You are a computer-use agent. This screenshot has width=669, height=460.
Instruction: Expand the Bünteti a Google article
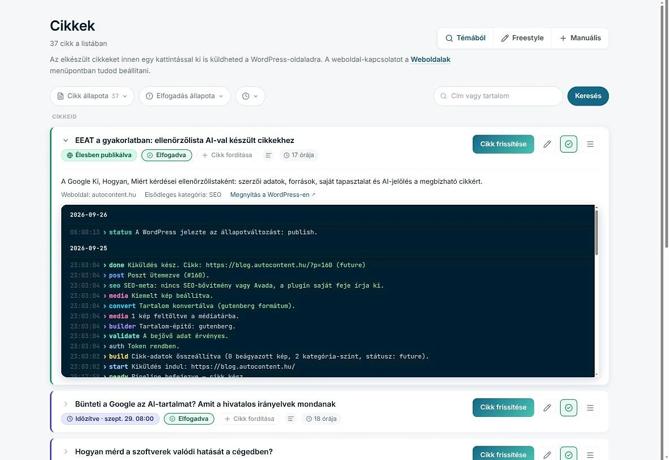(x=66, y=404)
